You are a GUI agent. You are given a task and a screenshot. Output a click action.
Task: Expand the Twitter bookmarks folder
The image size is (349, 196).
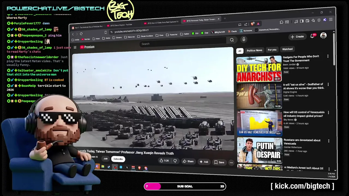tap(185, 34)
